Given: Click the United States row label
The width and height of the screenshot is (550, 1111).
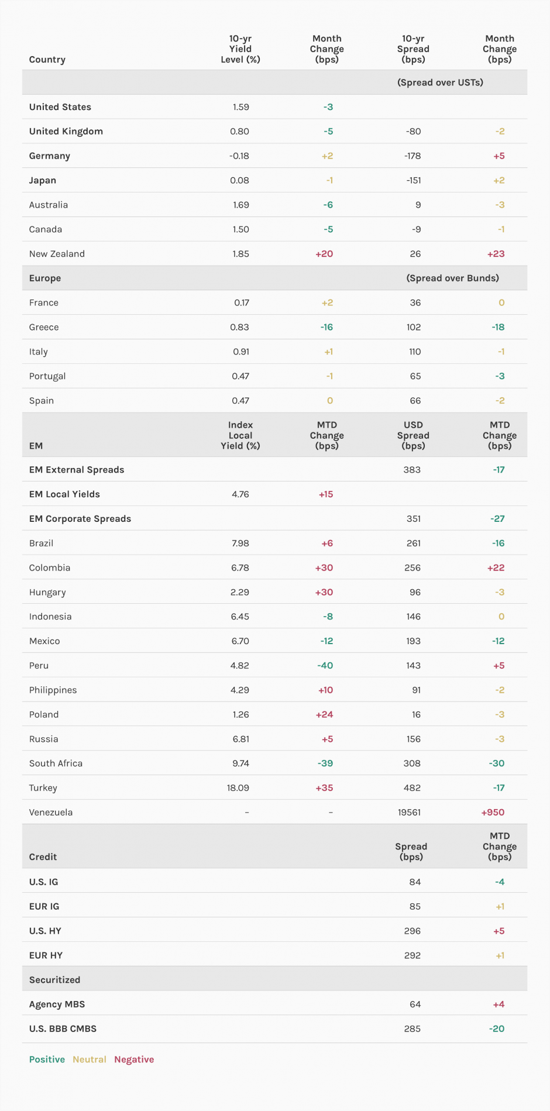Looking at the screenshot, I should [60, 107].
